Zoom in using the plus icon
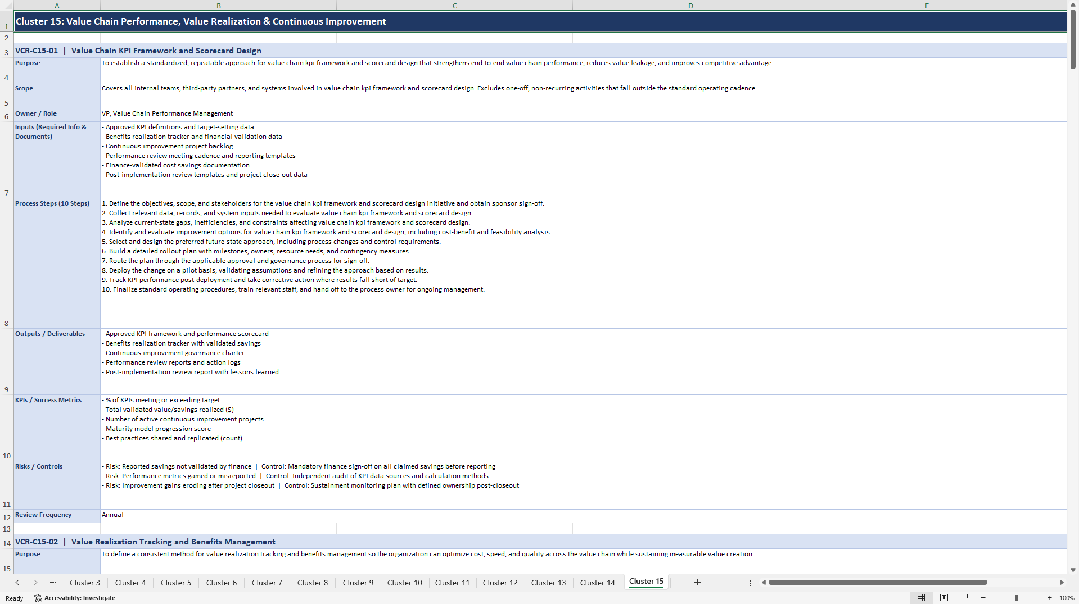Viewport: 1079px width, 604px height. pos(1050,598)
